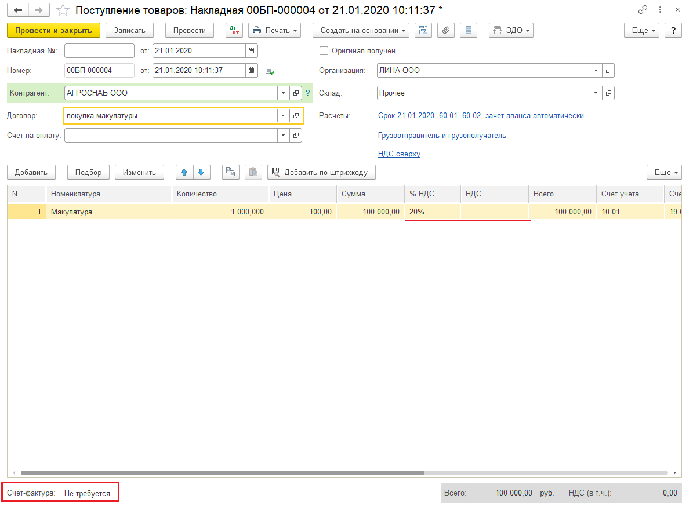This screenshot has height=510, width=693.
Task: Click the favorites star next to title
Action: click(x=63, y=10)
